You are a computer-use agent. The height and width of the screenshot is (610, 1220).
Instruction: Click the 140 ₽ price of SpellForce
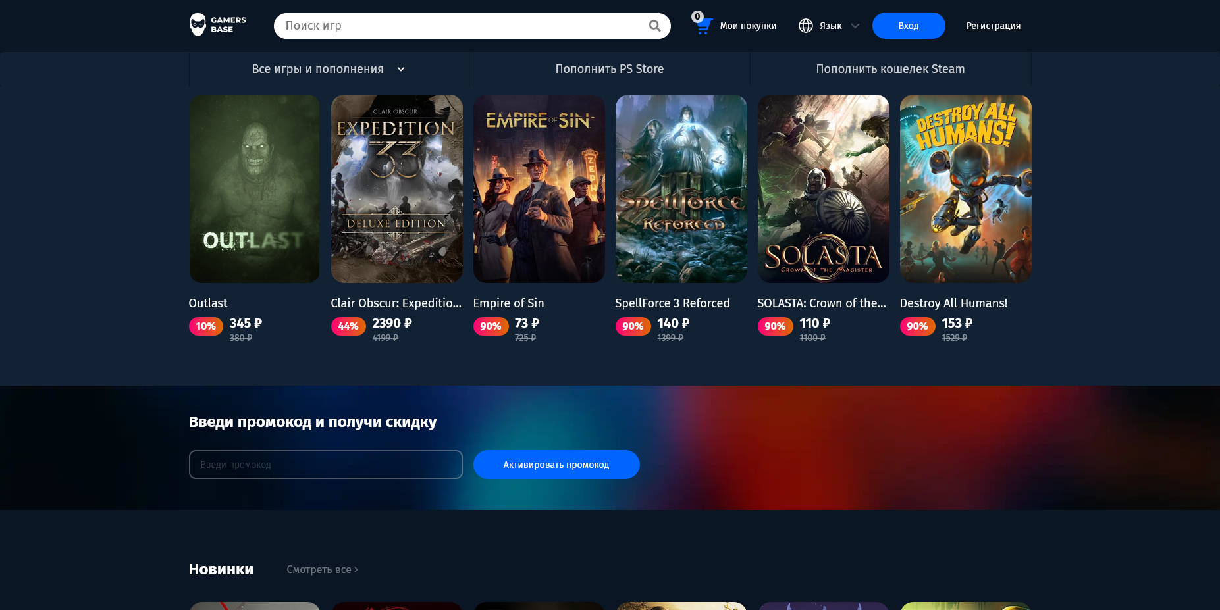(674, 323)
